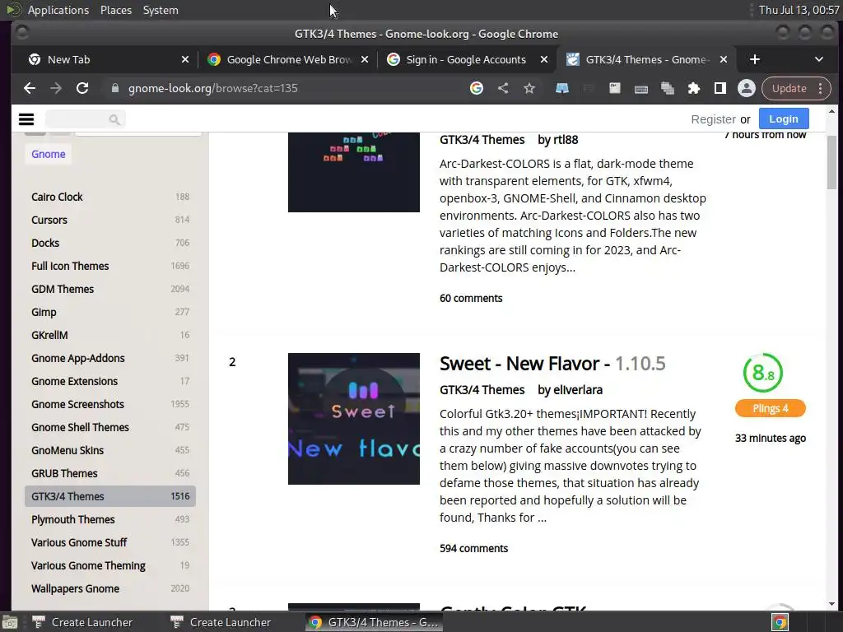This screenshot has height=632, width=843.
Task: Go back to the previous page
Action: 30,88
